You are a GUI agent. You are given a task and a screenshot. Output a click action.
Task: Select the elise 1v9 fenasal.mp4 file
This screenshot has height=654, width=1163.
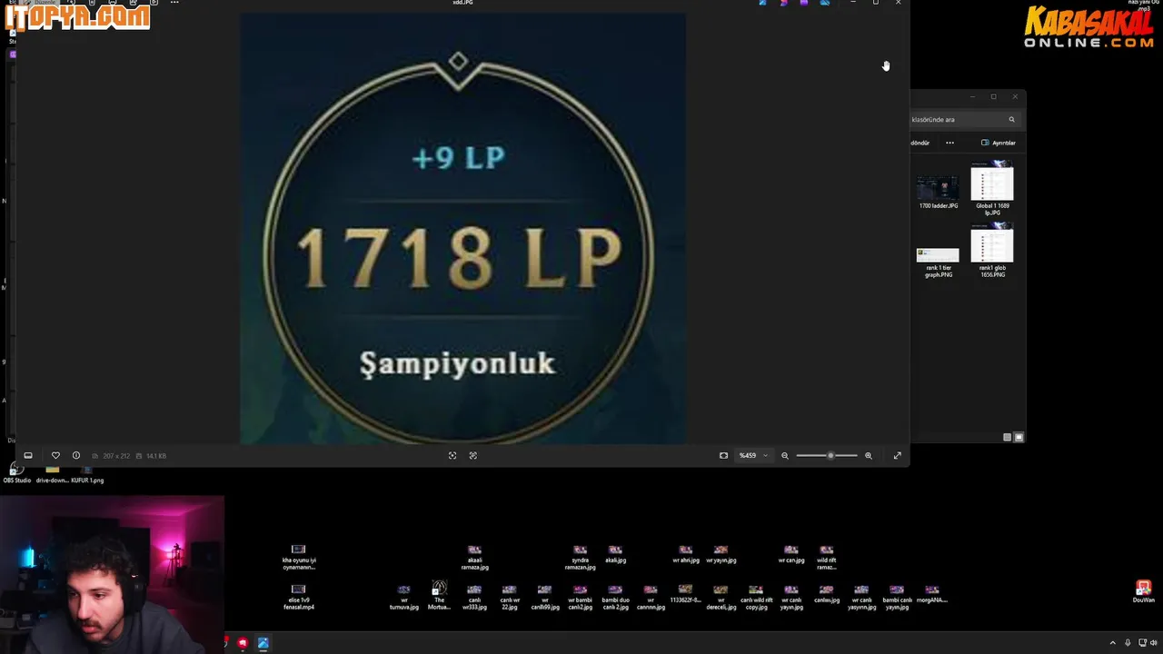299,598
